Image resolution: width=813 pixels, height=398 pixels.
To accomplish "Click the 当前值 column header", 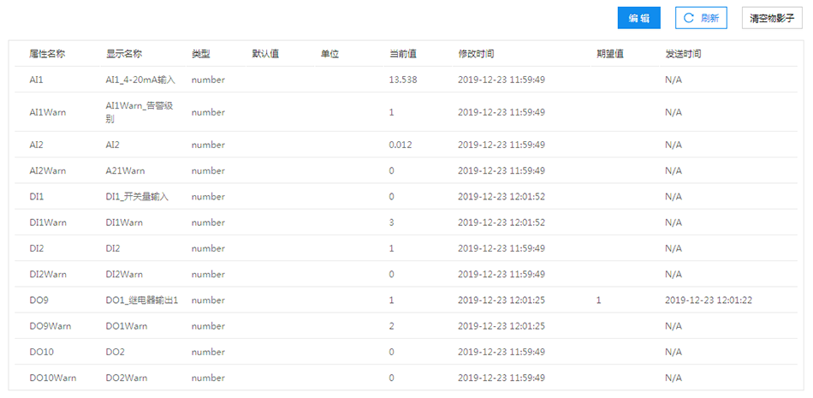I will tap(402, 54).
